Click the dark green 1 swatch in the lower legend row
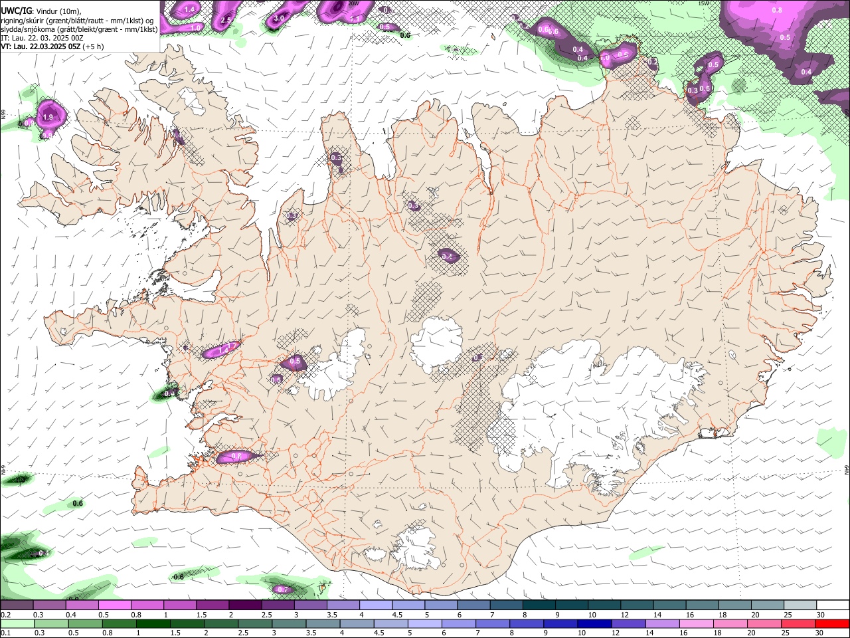The height and width of the screenshot is (638, 850). (x=153, y=623)
